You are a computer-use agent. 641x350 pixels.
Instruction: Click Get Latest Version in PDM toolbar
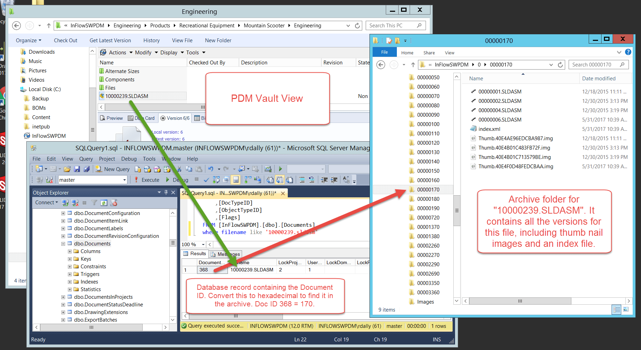[x=110, y=41]
